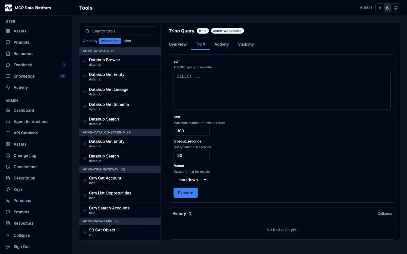The image size is (407, 254).
Task: Open the Visibility tab
Action: coord(246,44)
